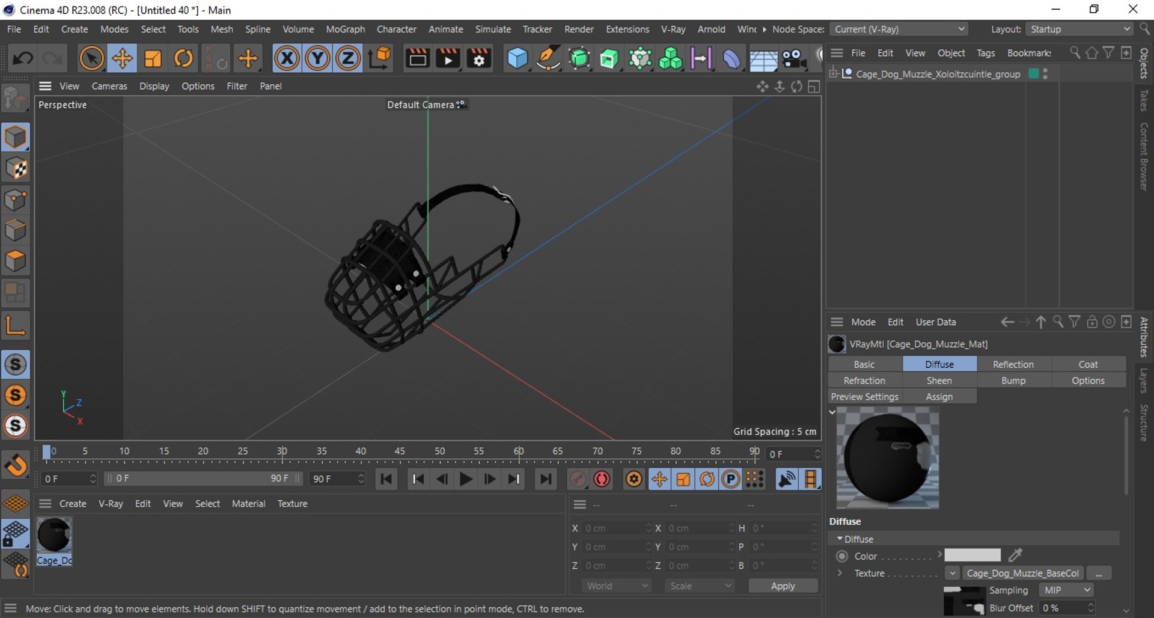This screenshot has width=1154, height=618.
Task: Toggle Y axis lock
Action: pyautogui.click(x=317, y=58)
